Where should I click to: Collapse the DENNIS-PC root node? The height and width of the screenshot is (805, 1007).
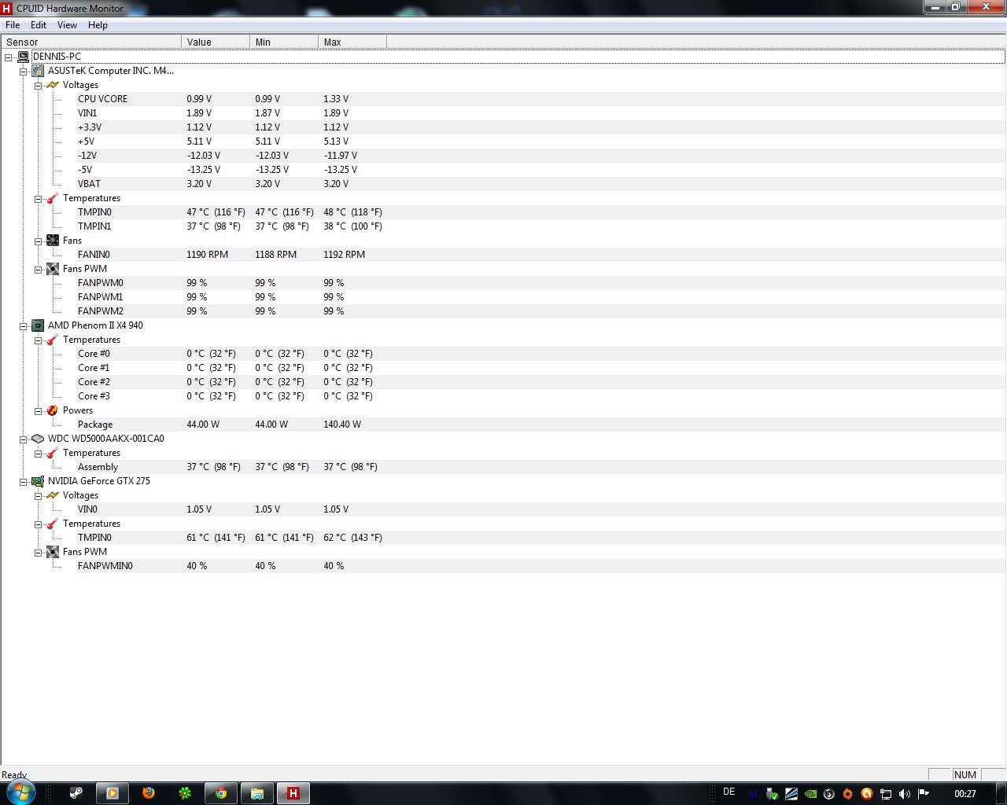coord(8,57)
